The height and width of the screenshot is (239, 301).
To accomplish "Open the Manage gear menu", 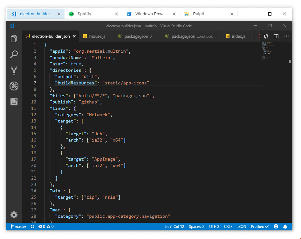I will pos(14,215).
